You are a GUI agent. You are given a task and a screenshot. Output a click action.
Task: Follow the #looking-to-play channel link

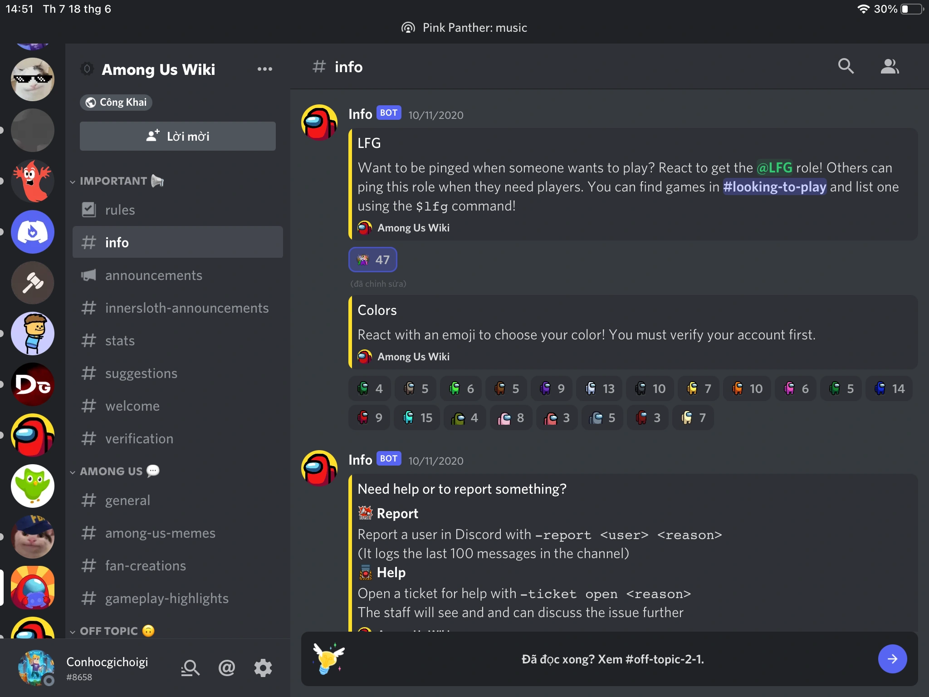pos(774,187)
